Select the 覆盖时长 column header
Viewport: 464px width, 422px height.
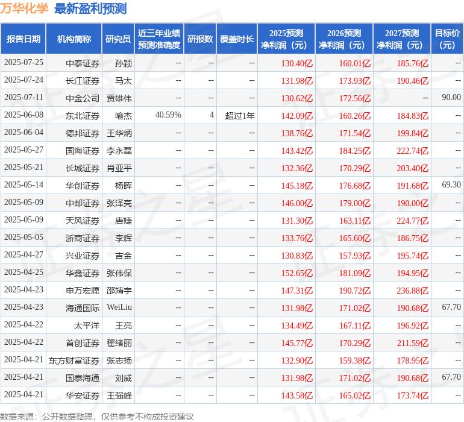(237, 39)
